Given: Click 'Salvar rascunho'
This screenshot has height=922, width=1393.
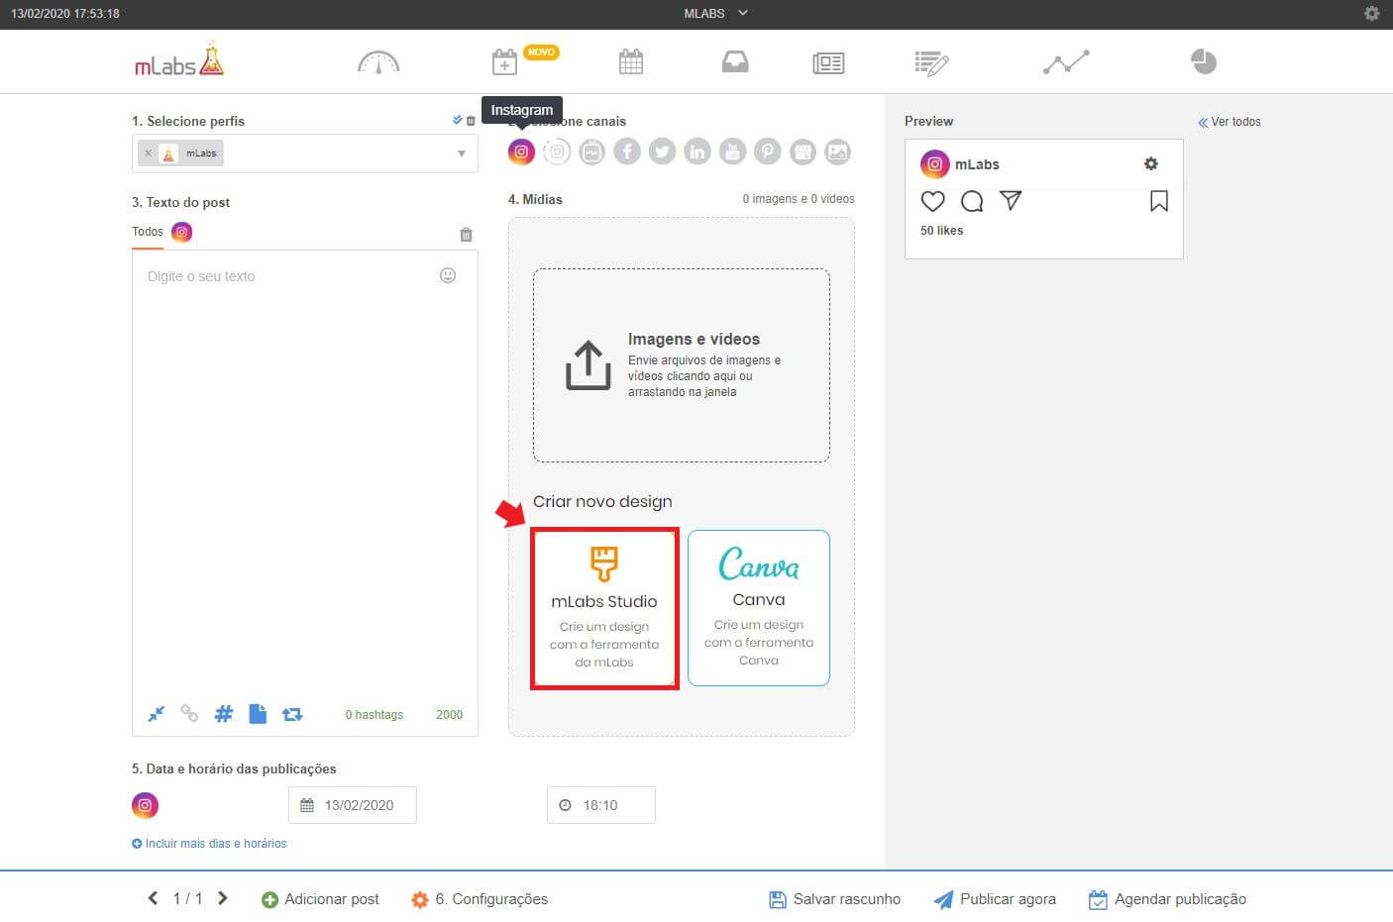Looking at the screenshot, I should (835, 899).
